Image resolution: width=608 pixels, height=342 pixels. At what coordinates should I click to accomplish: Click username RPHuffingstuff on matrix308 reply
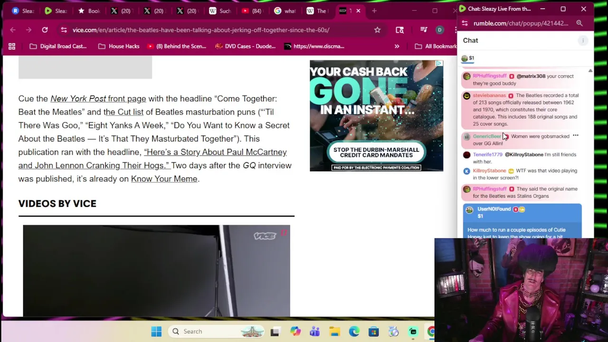click(489, 76)
